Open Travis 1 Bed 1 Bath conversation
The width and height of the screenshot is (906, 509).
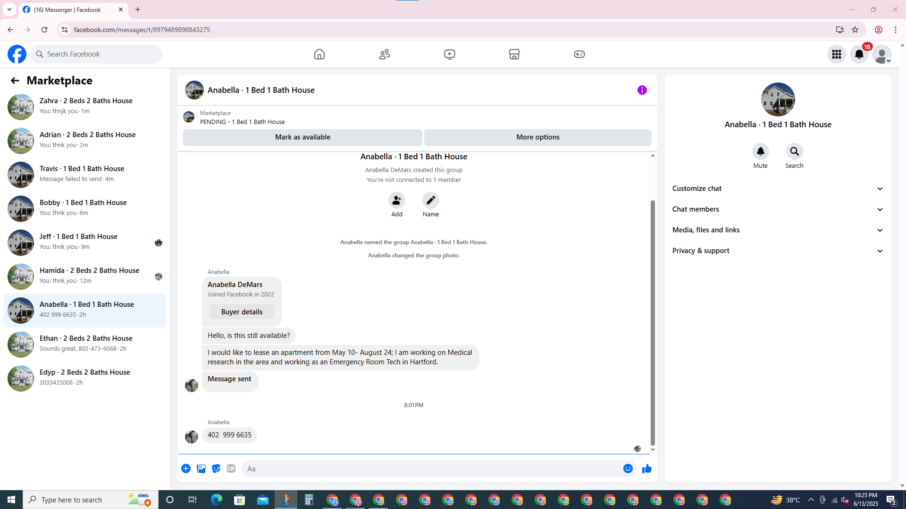(85, 174)
